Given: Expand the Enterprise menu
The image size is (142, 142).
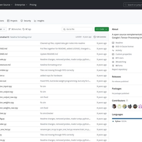Looking at the screenshot, I should pyautogui.click(x=21, y=5).
